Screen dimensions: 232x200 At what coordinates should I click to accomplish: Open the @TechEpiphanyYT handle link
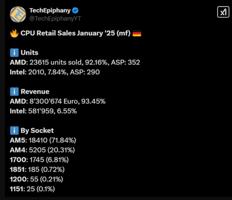pyautogui.click(x=55, y=19)
